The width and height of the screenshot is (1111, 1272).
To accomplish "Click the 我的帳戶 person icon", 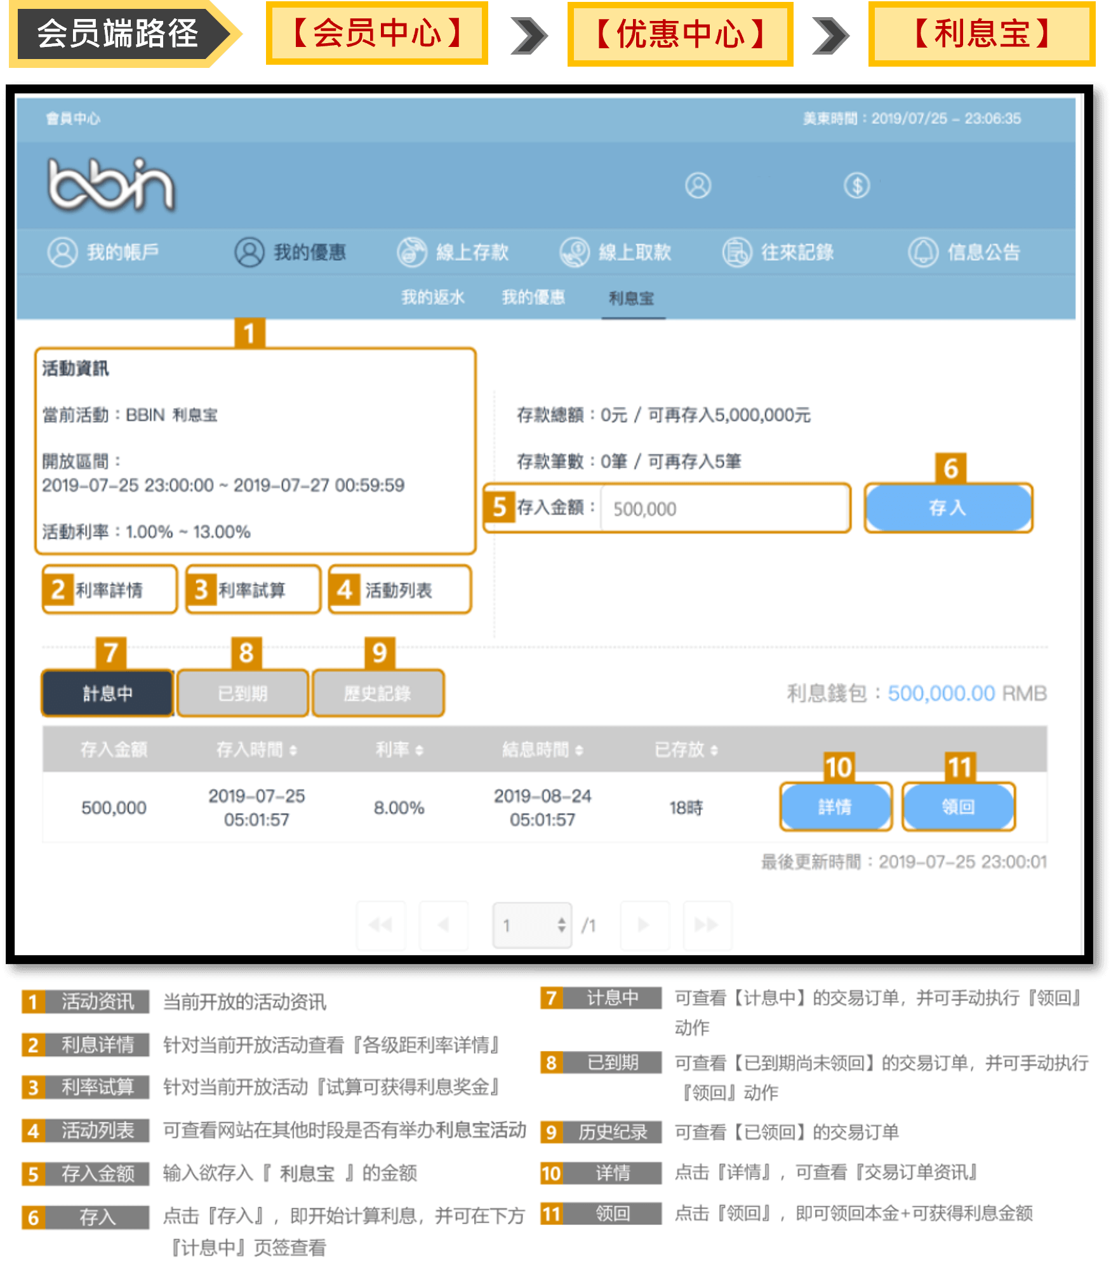I will tap(62, 252).
